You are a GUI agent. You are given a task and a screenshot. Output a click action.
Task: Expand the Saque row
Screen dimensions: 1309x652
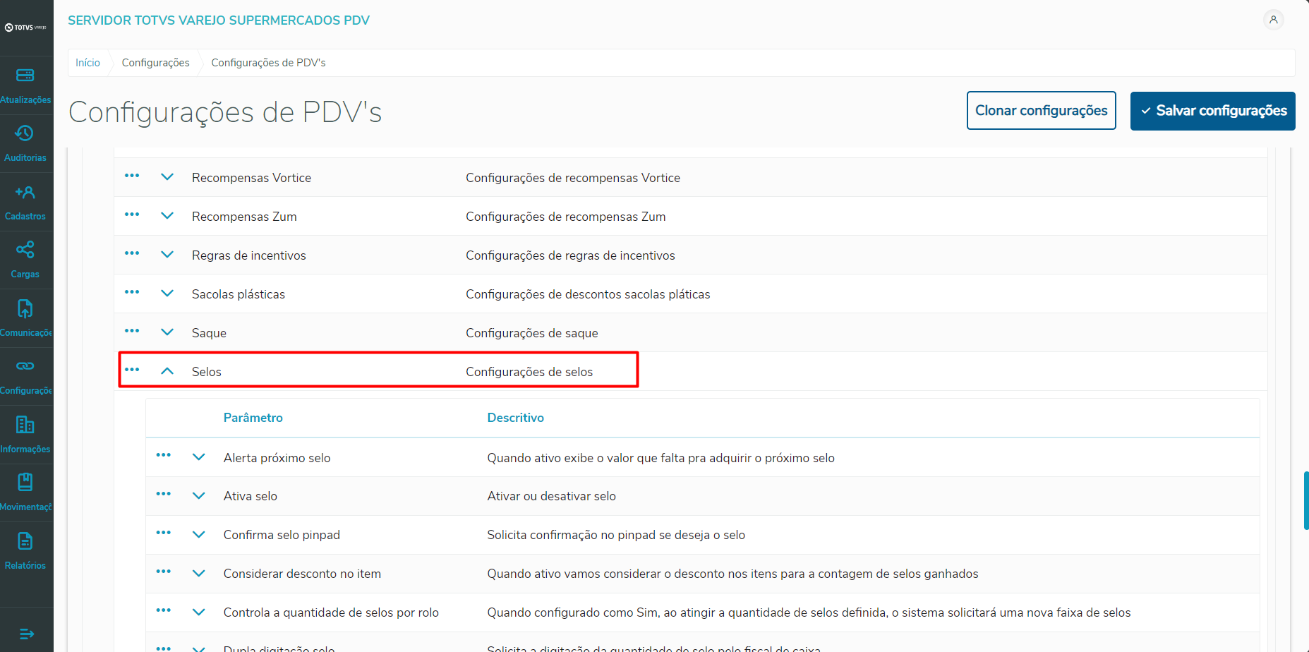coord(167,332)
